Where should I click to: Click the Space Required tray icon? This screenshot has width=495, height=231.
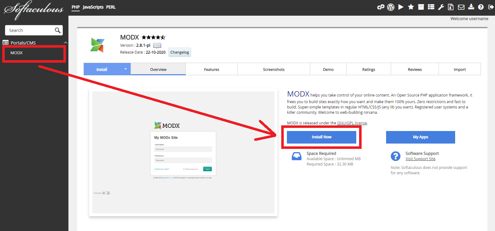pos(297,156)
